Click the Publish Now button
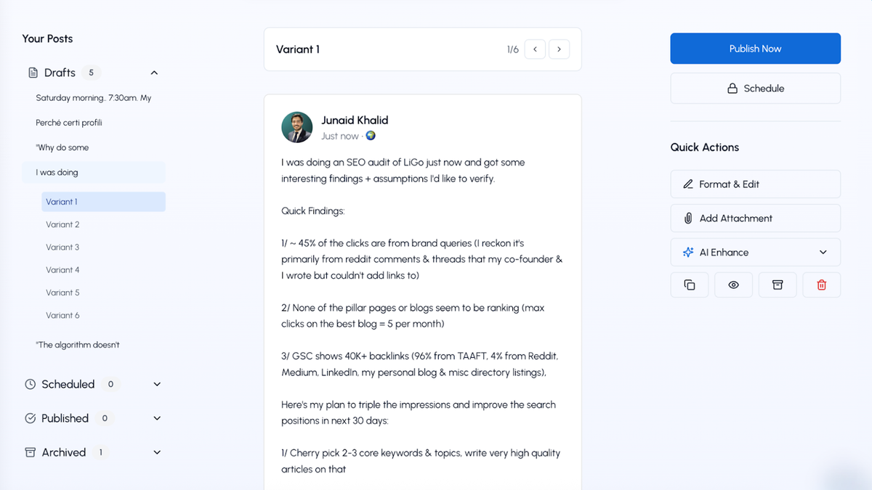Screen dimensions: 872x490 [x=755, y=49]
